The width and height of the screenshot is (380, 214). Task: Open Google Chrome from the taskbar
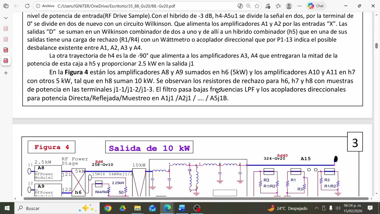(108, 208)
